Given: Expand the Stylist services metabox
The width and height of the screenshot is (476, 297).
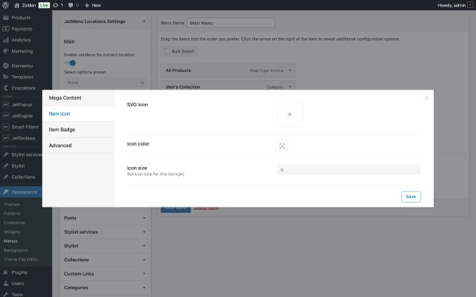Looking at the screenshot, I should (x=144, y=232).
